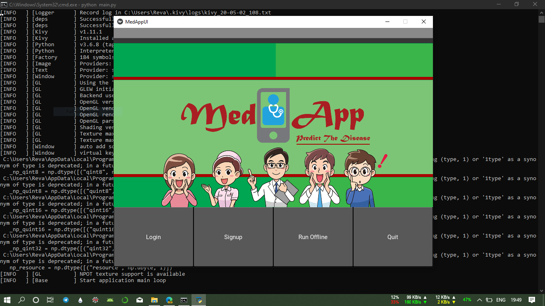Choose Run Offline mode
Screen dimensions: 545x306
pyautogui.click(x=313, y=237)
